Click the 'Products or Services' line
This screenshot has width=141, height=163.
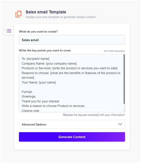click(69, 68)
